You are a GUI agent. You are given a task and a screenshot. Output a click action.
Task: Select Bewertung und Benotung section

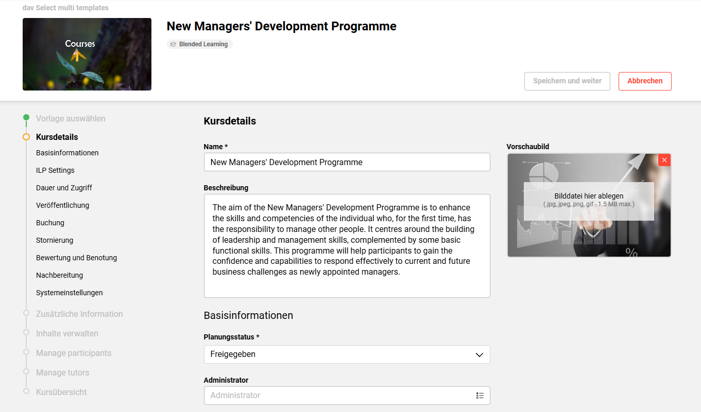click(x=76, y=258)
